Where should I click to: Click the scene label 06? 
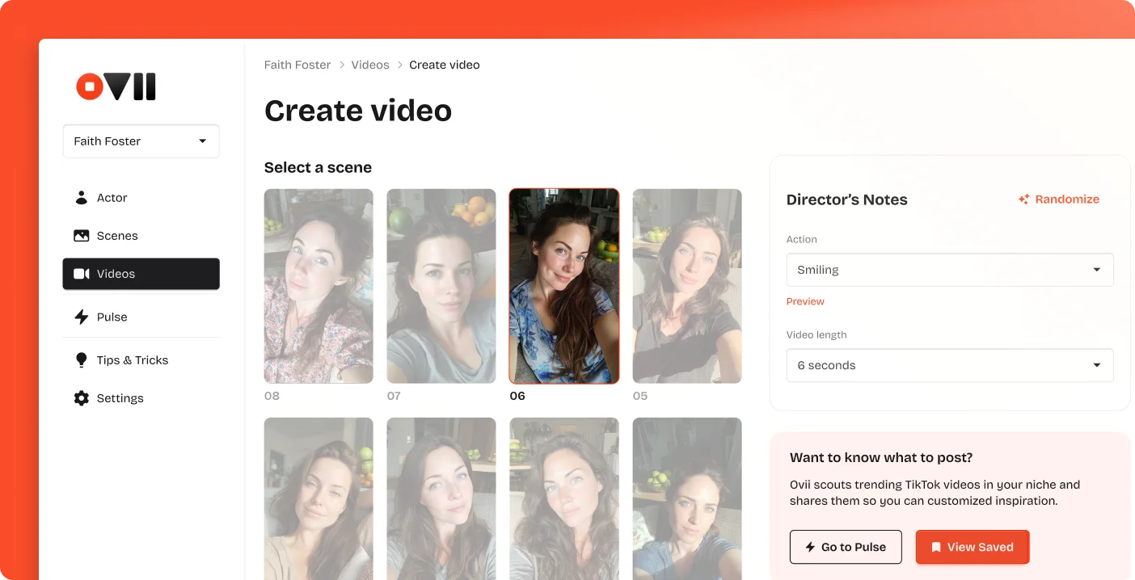pos(517,396)
